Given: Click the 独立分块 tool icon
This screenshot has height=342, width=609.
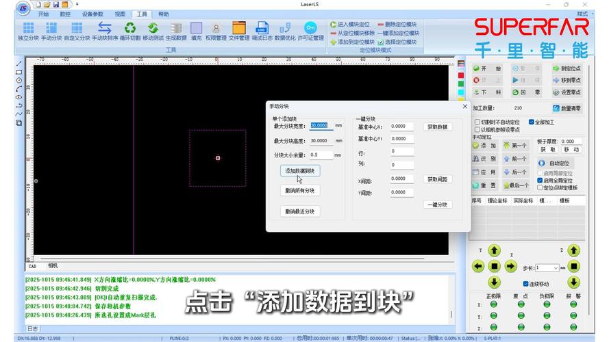Looking at the screenshot, I should pyautogui.click(x=28, y=28).
